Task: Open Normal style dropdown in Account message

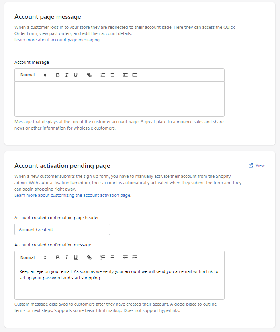Action: 33,75
